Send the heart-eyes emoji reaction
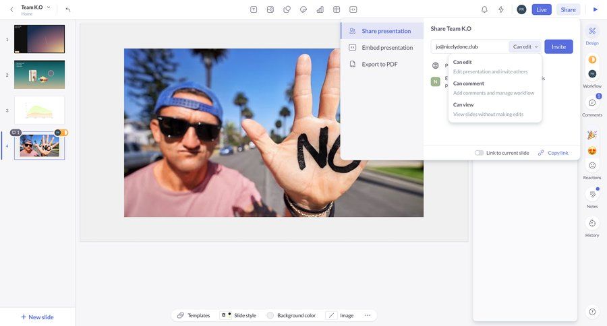The image size is (607, 326). pos(592,151)
